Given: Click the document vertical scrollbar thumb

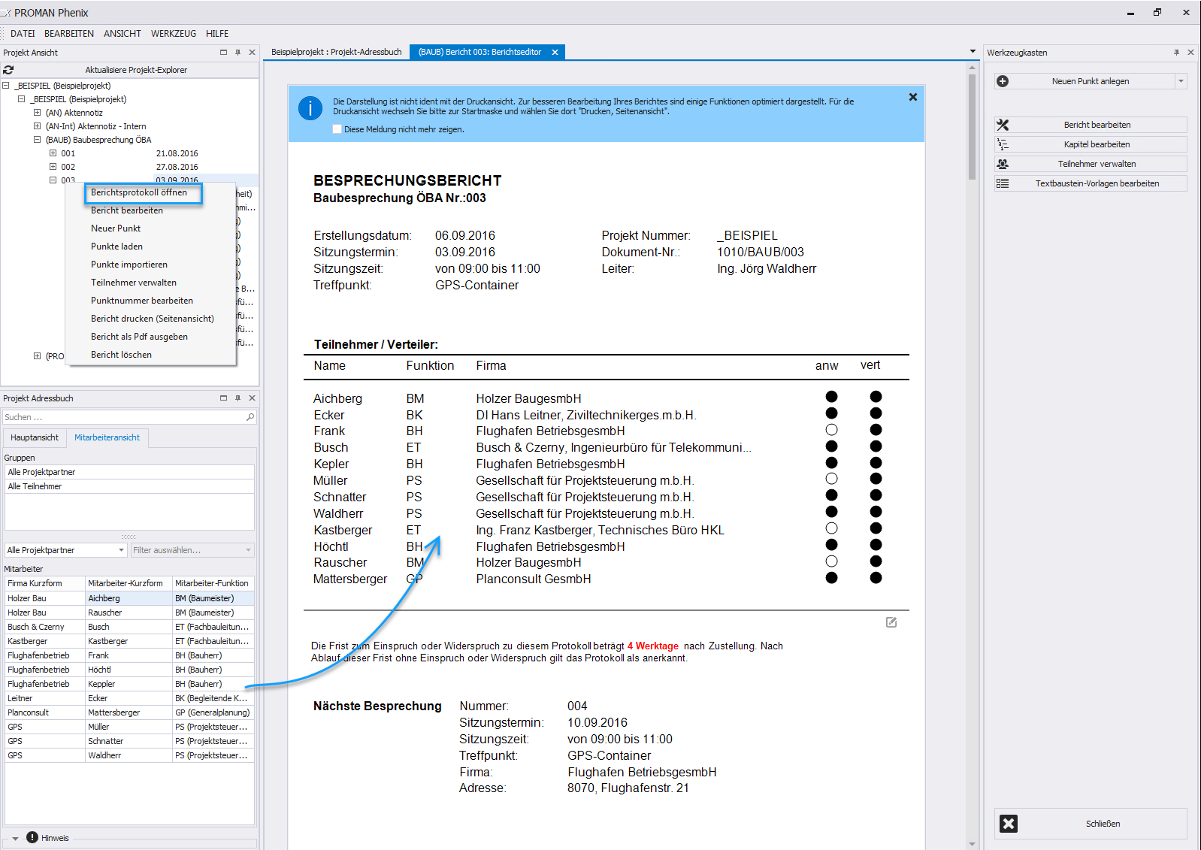Looking at the screenshot, I should click(973, 126).
